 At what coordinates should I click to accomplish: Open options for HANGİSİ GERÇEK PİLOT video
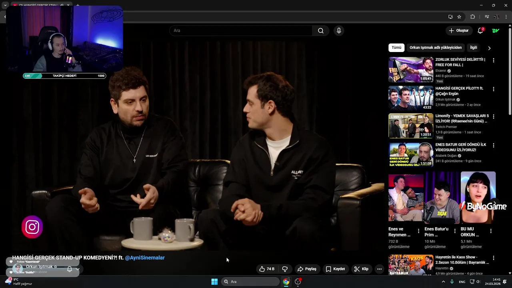[x=493, y=89]
